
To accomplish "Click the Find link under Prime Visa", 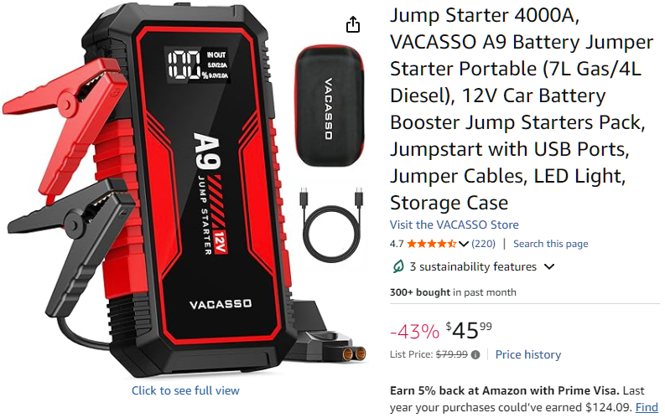I will [x=647, y=407].
